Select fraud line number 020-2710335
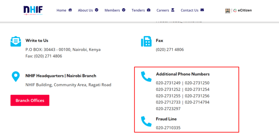Viewport: 279px width, 138px height. point(168,128)
